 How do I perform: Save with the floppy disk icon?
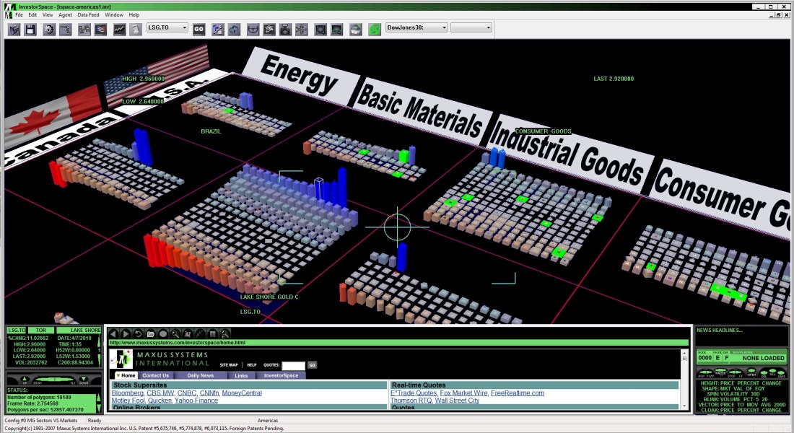[x=30, y=30]
